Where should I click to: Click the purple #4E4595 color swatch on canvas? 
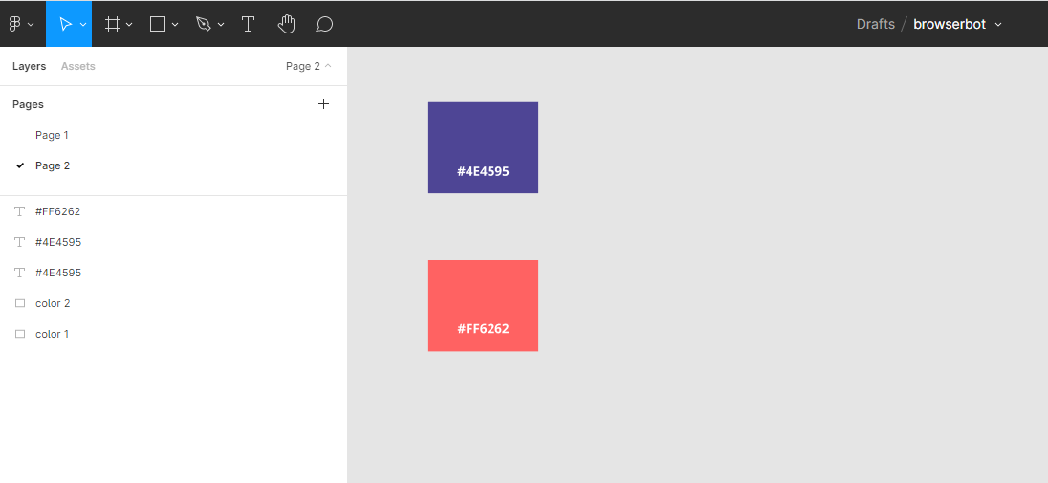coord(483,134)
